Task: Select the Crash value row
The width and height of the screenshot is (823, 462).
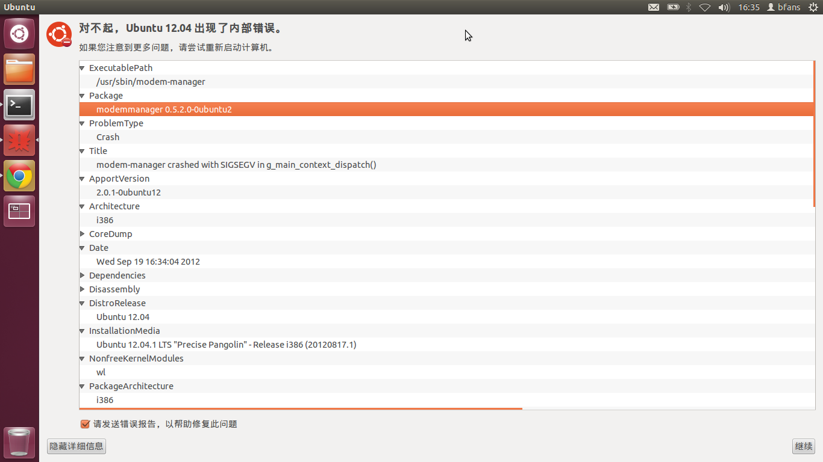Action: [x=446, y=137]
